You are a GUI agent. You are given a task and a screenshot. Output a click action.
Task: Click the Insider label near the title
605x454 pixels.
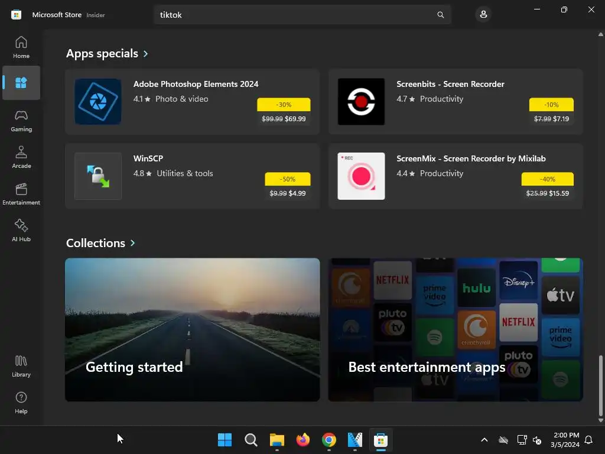pos(95,15)
